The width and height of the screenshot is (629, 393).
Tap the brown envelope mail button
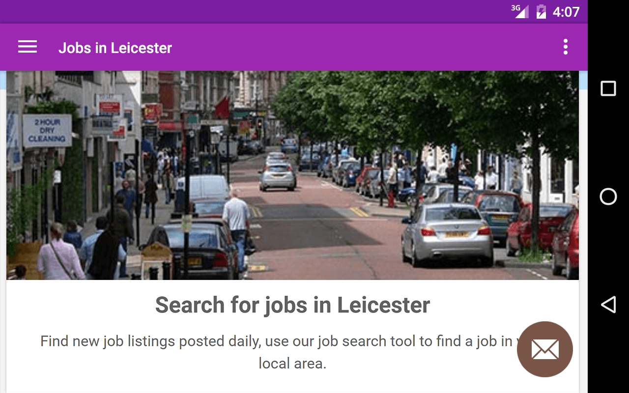[545, 349]
